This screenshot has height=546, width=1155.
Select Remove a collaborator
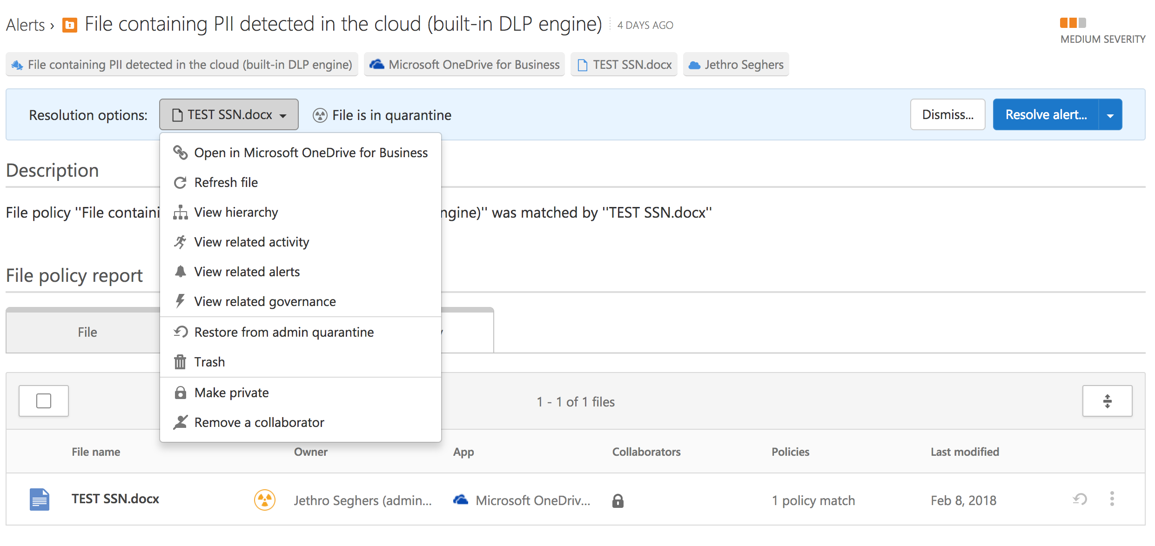point(301,422)
